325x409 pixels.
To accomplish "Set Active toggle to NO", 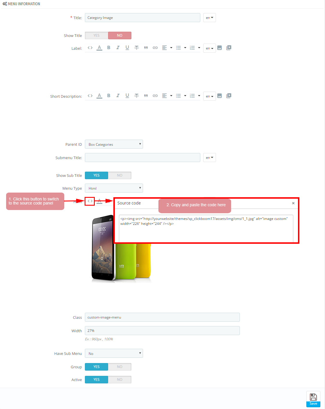I will click(120, 380).
